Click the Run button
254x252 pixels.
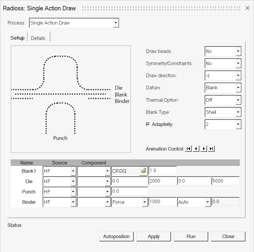pos(191,236)
